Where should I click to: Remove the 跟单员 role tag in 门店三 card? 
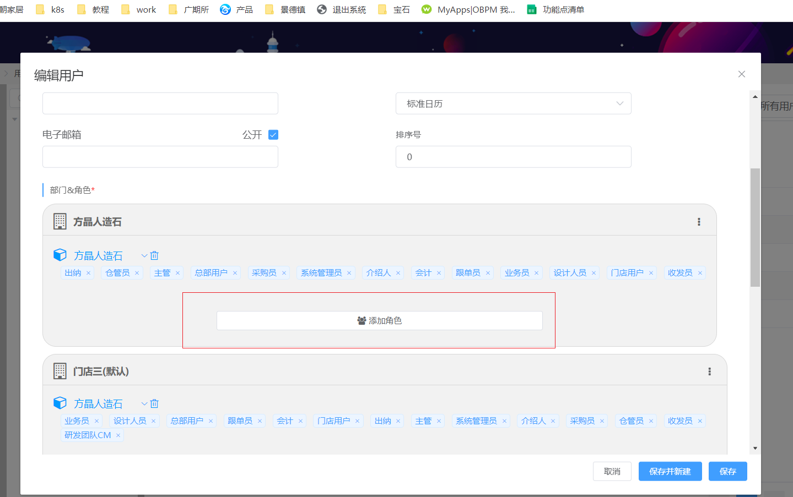260,421
